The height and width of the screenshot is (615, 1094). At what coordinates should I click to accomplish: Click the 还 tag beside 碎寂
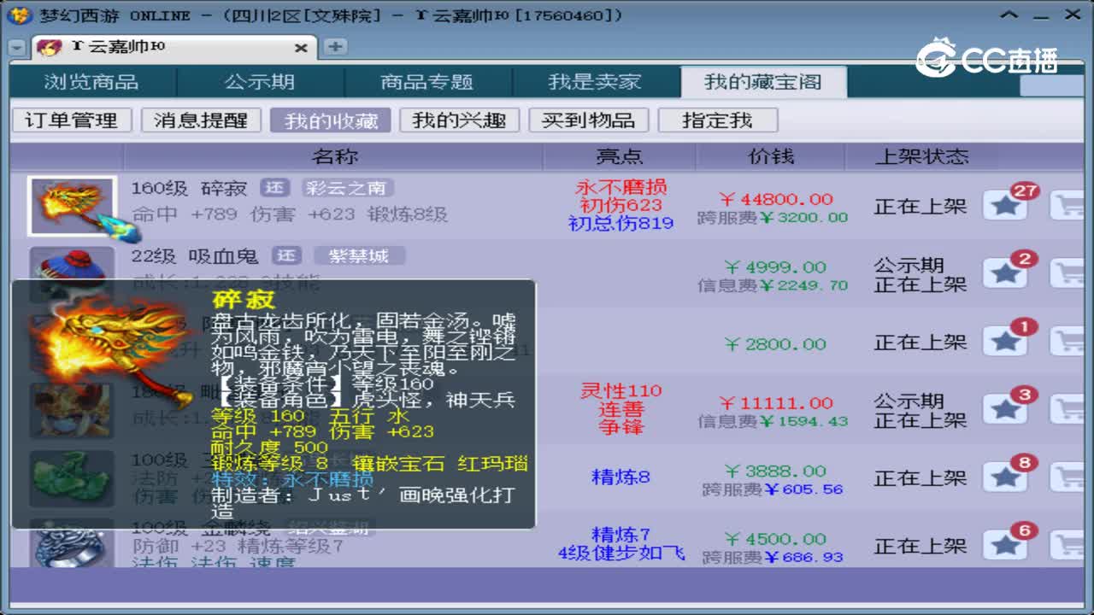click(x=275, y=188)
